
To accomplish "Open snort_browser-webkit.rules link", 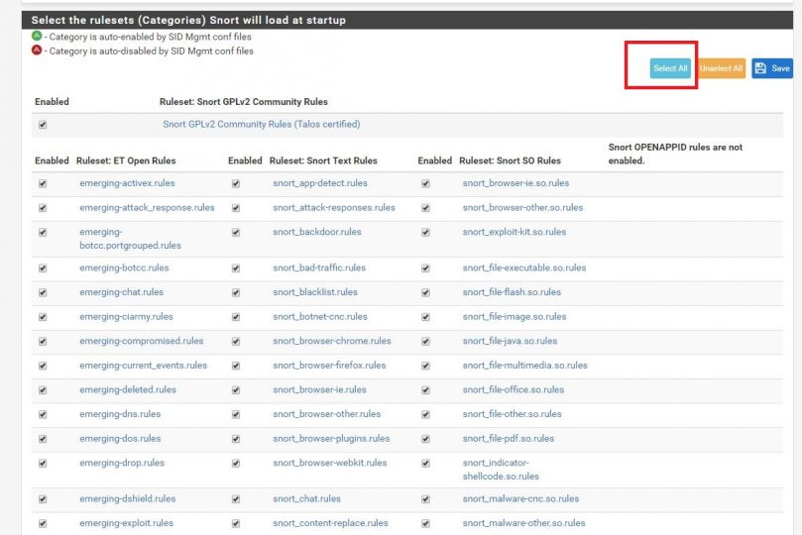I will point(330,463).
